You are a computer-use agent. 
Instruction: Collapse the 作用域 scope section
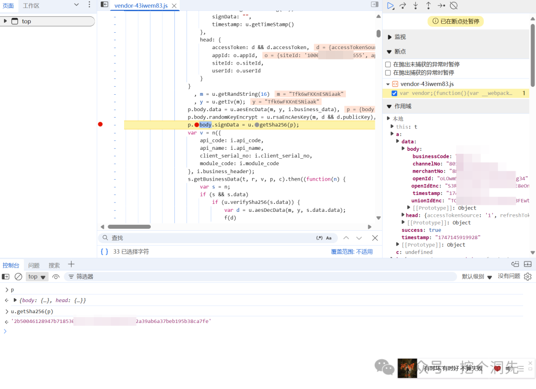pyautogui.click(x=389, y=106)
